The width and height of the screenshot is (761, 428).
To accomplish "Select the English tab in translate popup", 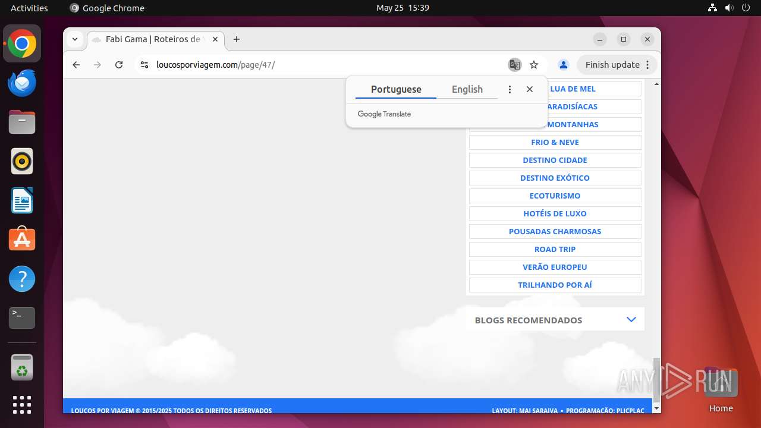I will 467,89.
